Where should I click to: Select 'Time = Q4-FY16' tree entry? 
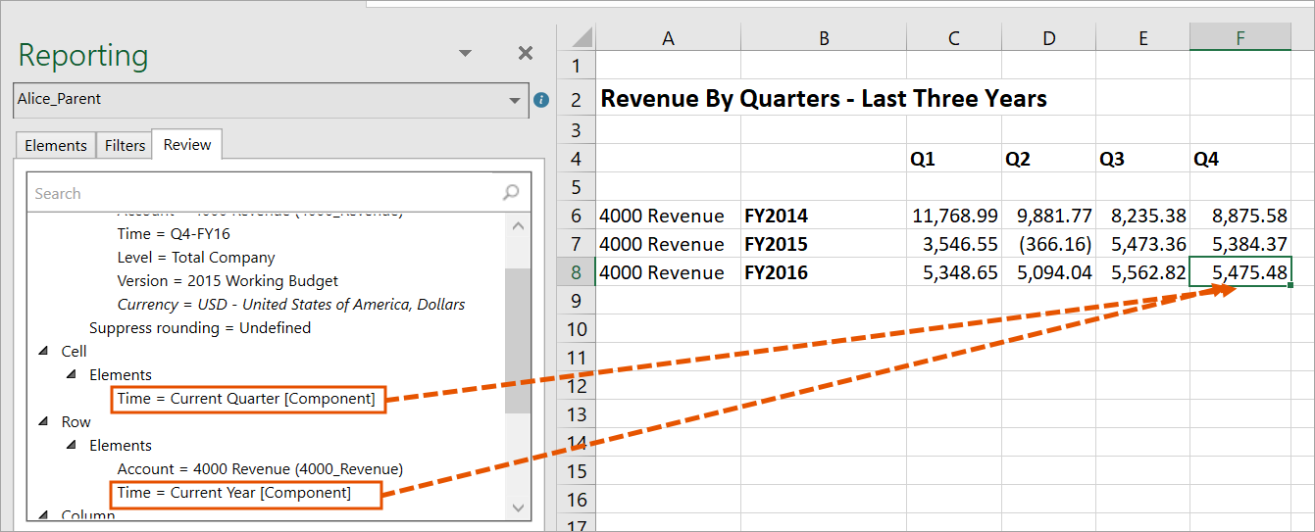tap(174, 234)
